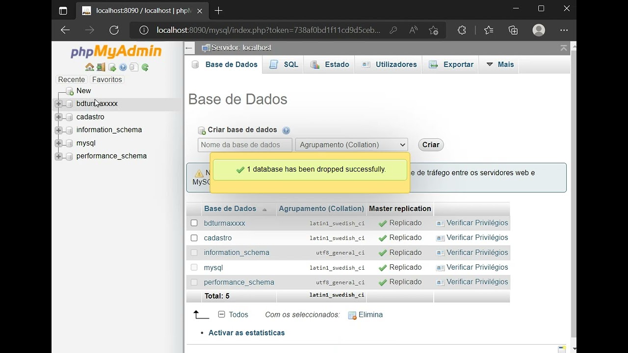Screen dimensions: 628x353
Task: Tick the performance_schema row checkbox
Action: coord(194,282)
